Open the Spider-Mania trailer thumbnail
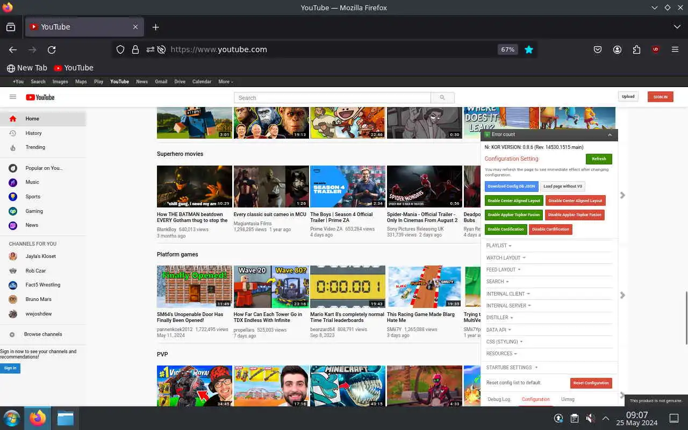 (424, 186)
